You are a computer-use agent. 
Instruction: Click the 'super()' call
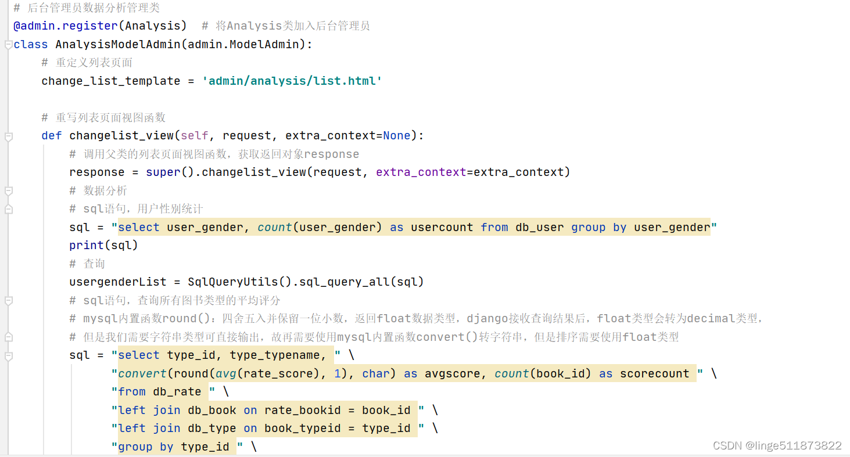click(170, 172)
